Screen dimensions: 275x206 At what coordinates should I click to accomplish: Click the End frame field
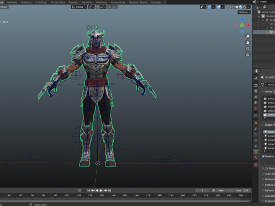coord(242,191)
